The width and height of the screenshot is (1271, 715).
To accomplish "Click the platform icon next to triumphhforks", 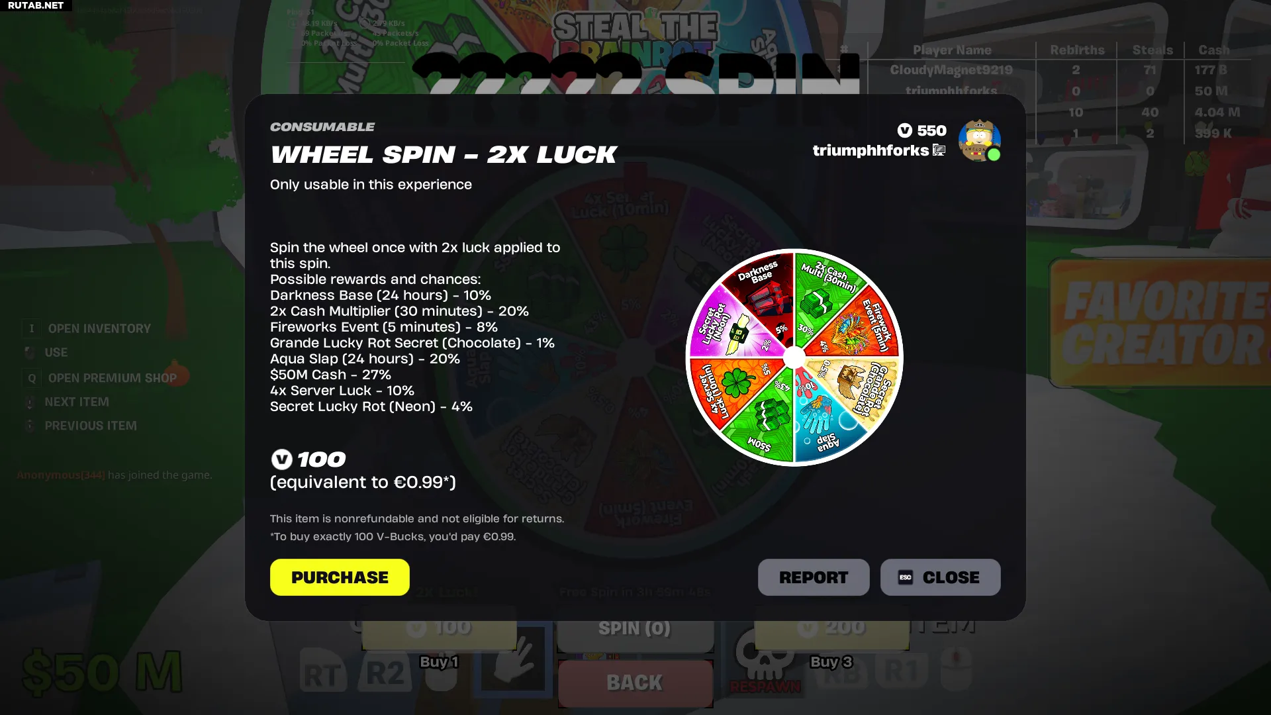I will pos(939,150).
